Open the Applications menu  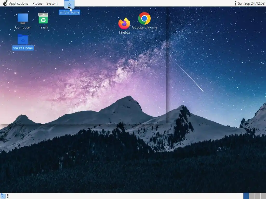pyautogui.click(x=19, y=3)
